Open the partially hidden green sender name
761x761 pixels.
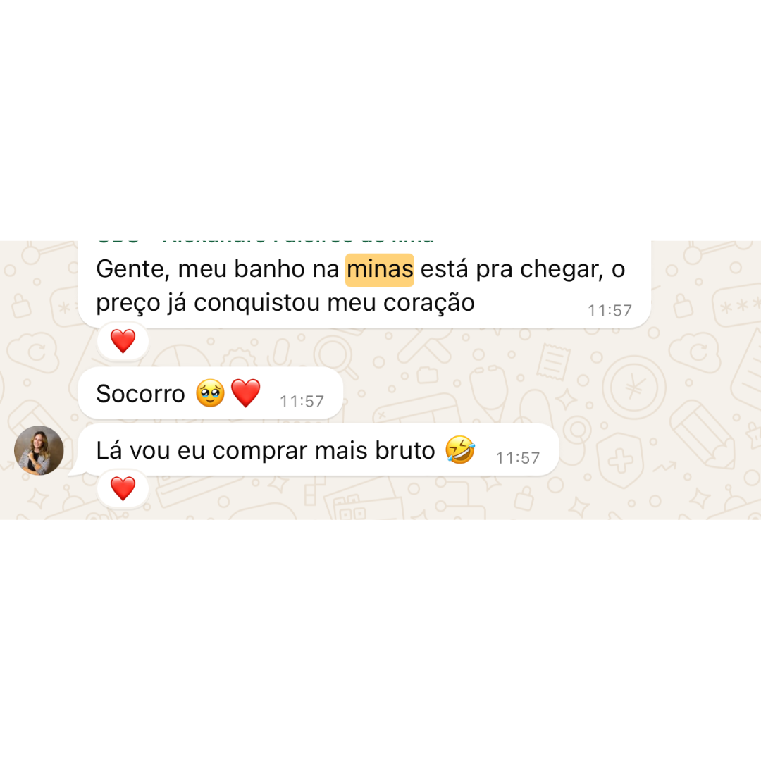point(265,241)
